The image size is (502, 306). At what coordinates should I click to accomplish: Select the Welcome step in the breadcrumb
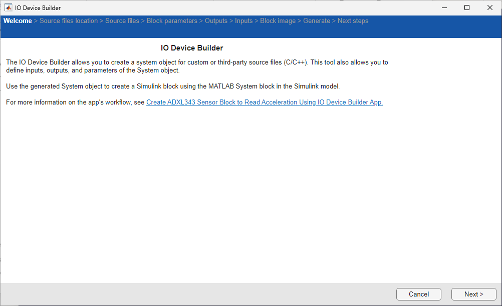tap(17, 20)
